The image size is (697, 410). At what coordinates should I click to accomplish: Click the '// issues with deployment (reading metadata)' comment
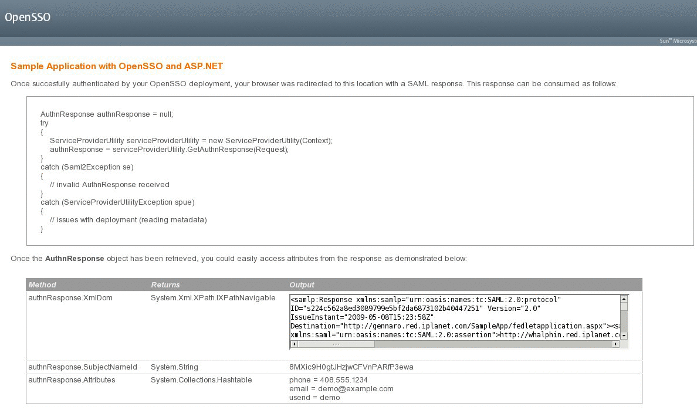[x=128, y=220]
